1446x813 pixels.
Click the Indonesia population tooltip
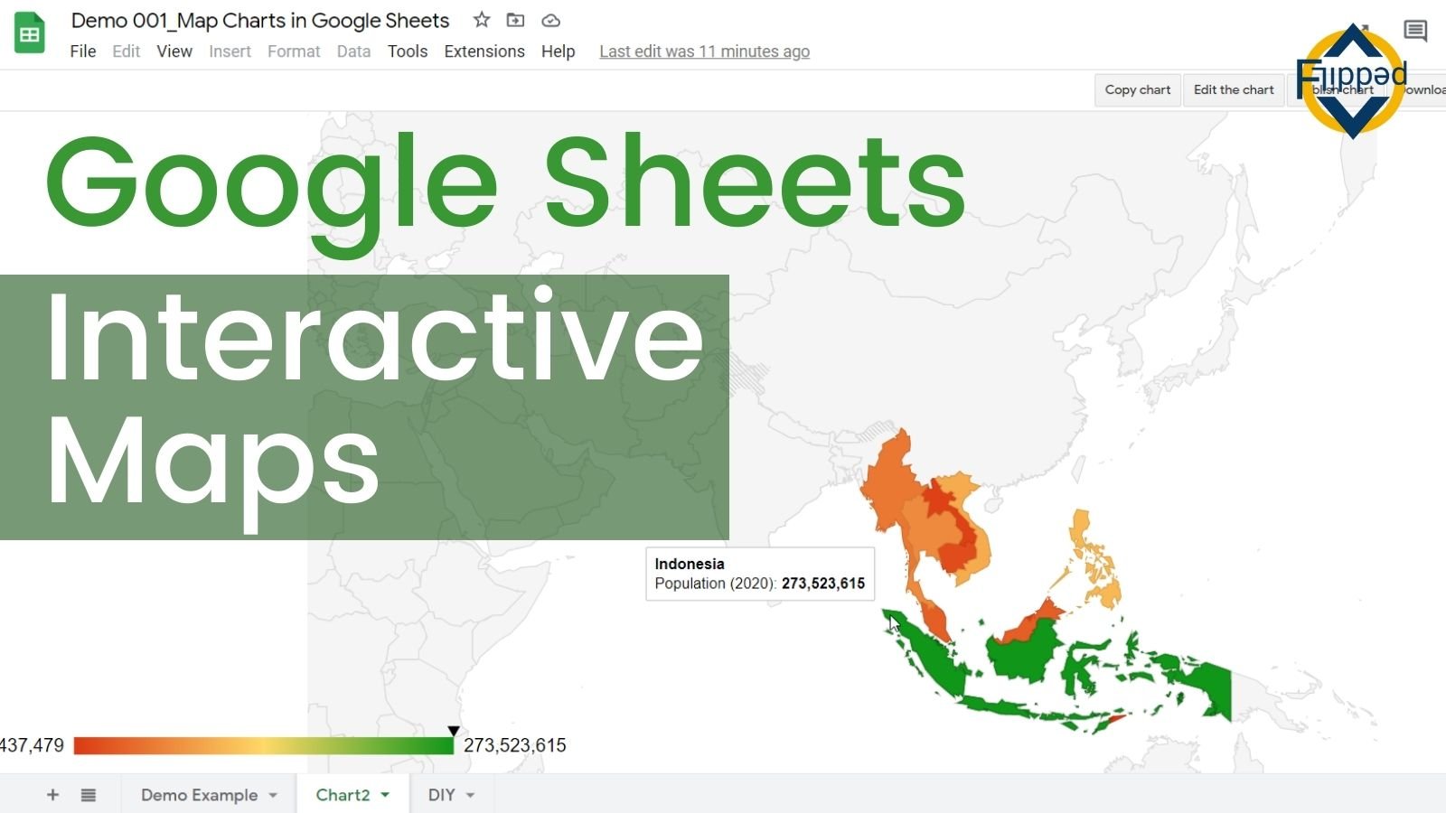760,574
